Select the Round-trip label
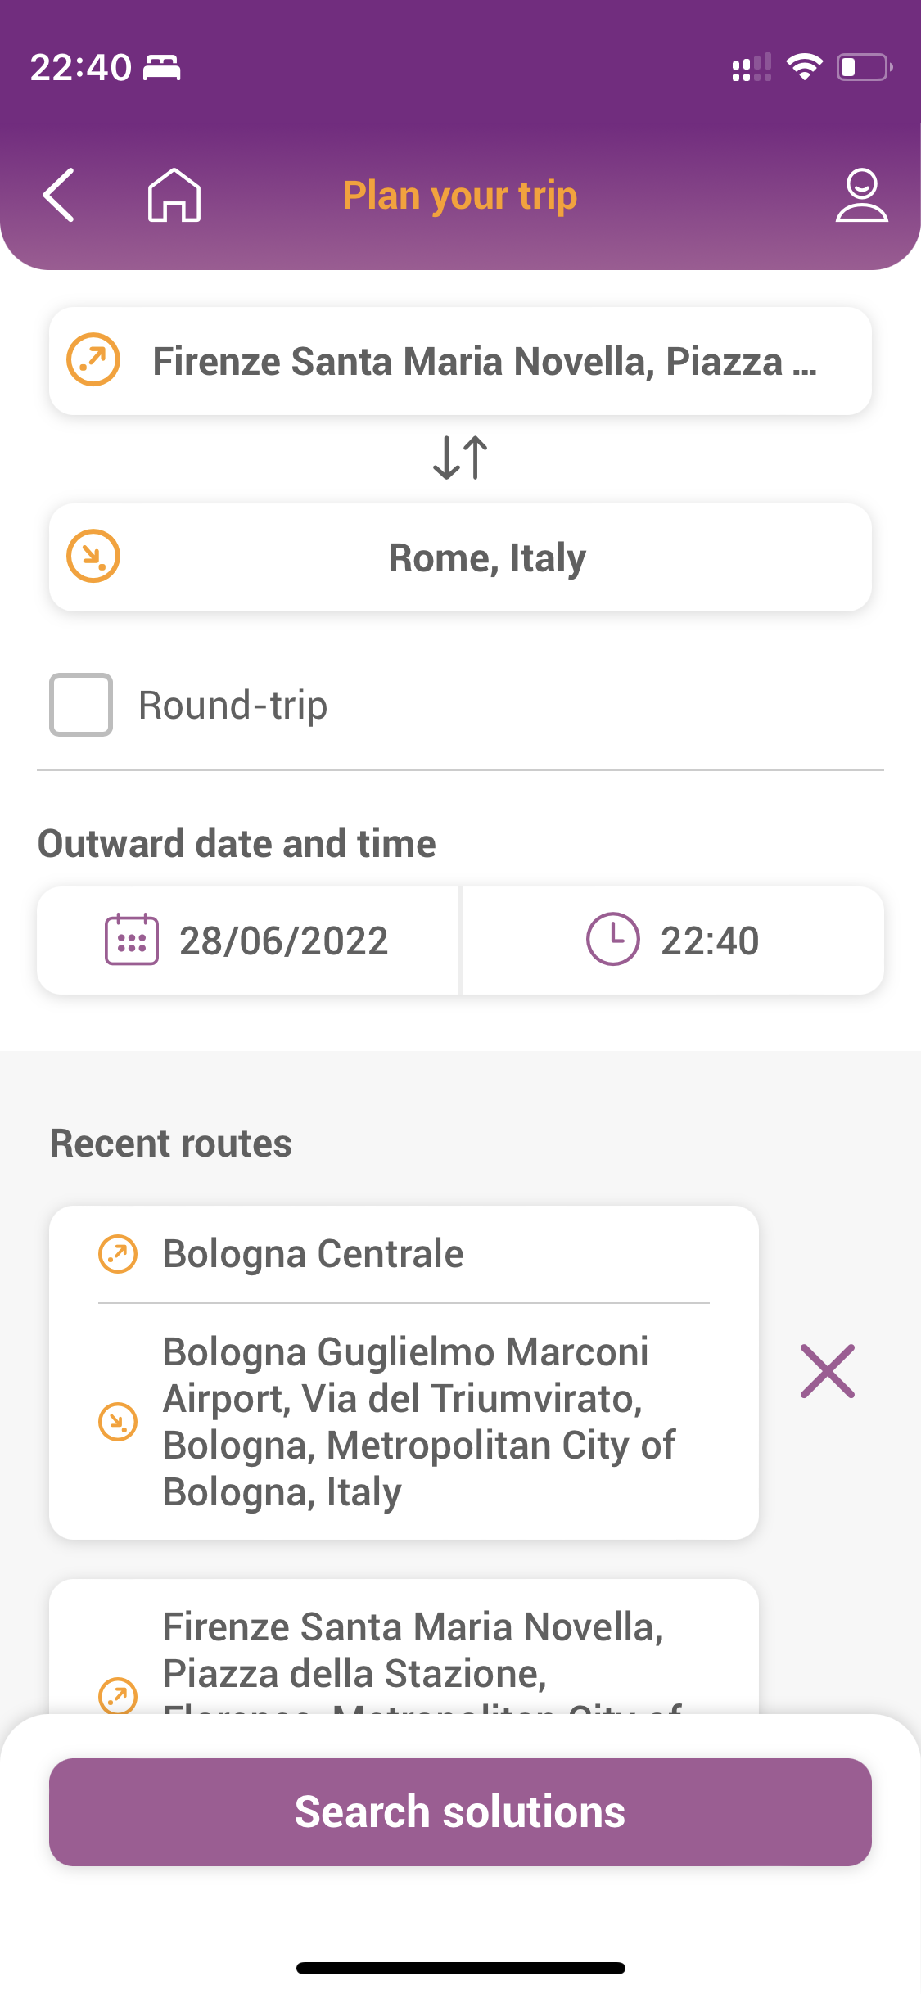921x1994 pixels. (233, 706)
